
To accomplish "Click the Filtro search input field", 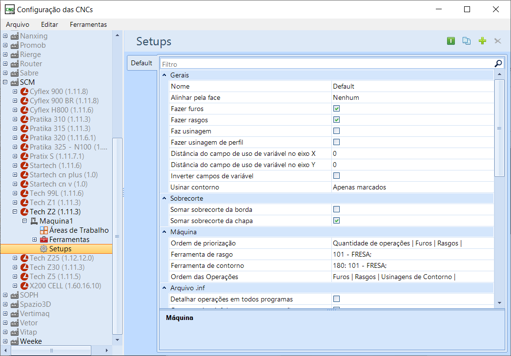I will click(327, 64).
